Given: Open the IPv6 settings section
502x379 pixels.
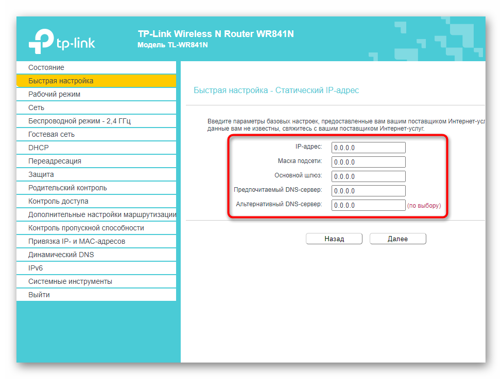Looking at the screenshot, I should 36,268.
